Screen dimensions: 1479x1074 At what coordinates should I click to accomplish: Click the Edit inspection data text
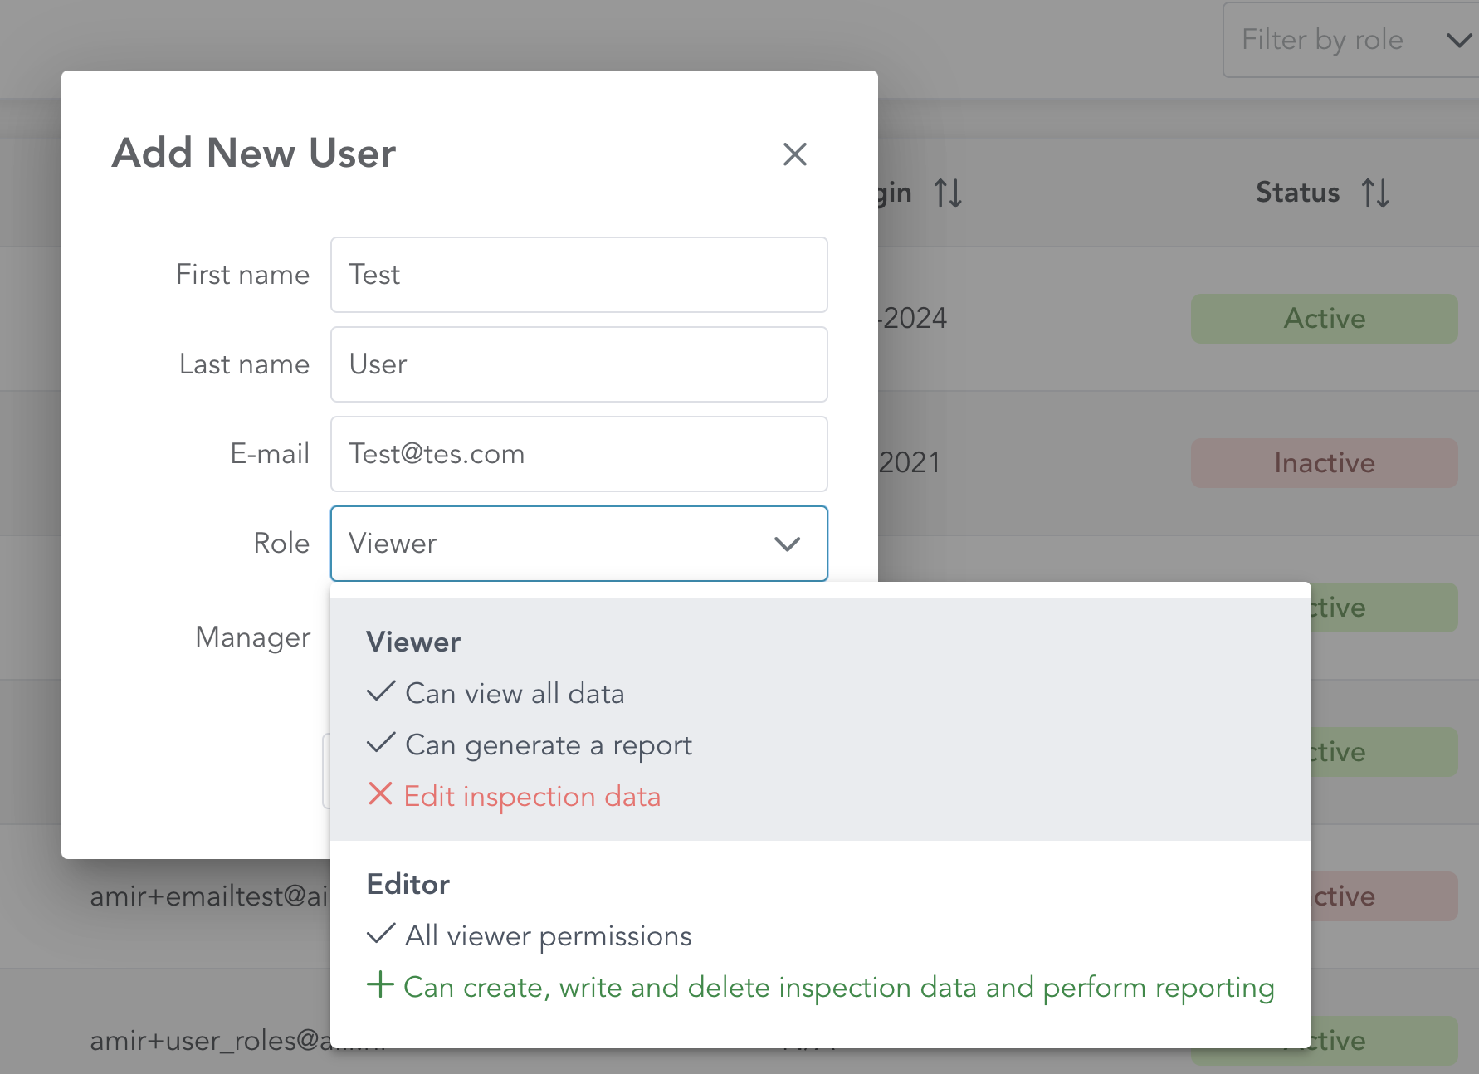click(x=532, y=797)
